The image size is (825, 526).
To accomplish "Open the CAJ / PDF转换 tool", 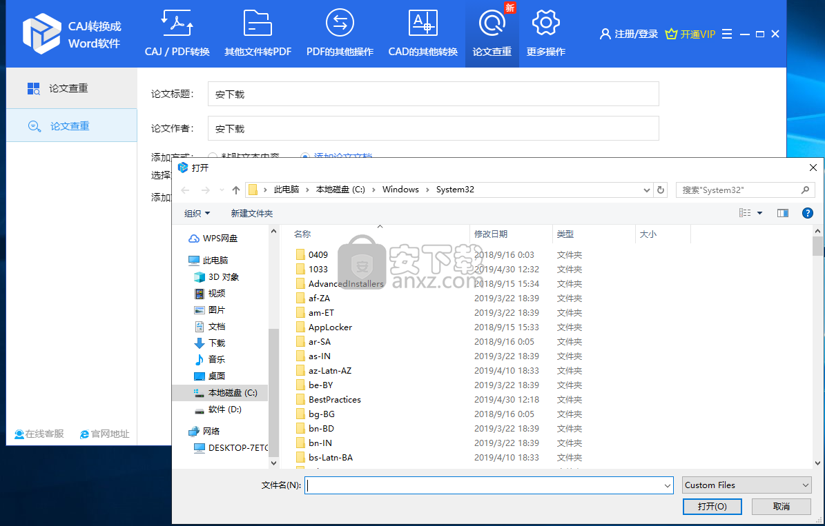I will tap(177, 33).
